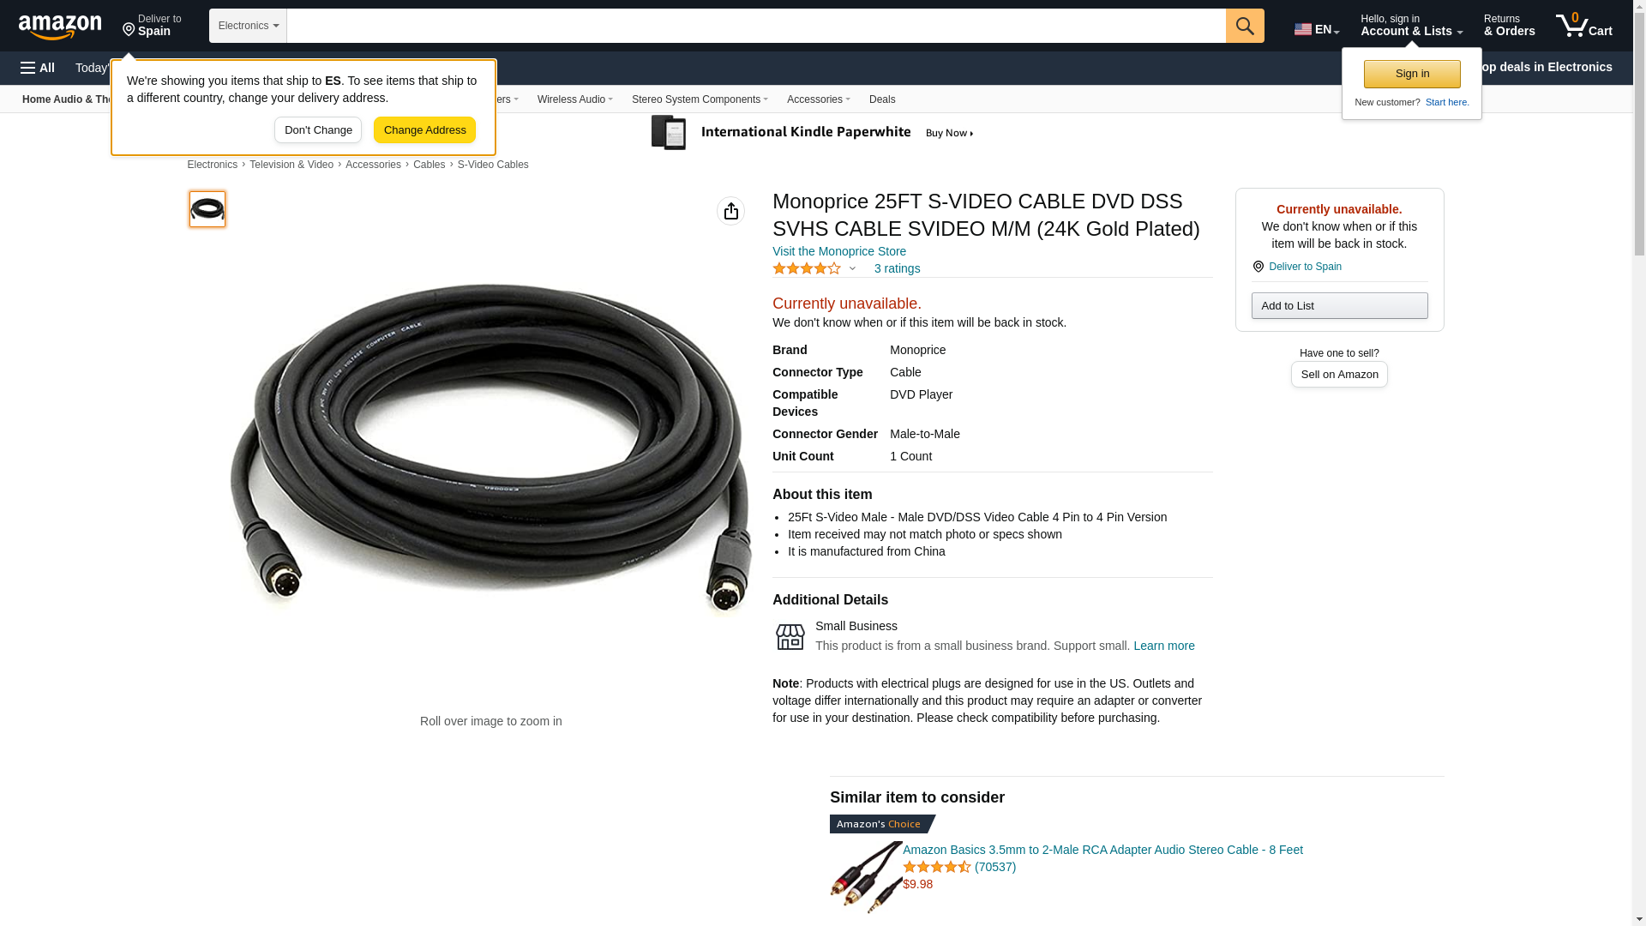Viewport: 1646px width, 926px height.
Task: Open the All hamburger menu
Action: tap(38, 68)
